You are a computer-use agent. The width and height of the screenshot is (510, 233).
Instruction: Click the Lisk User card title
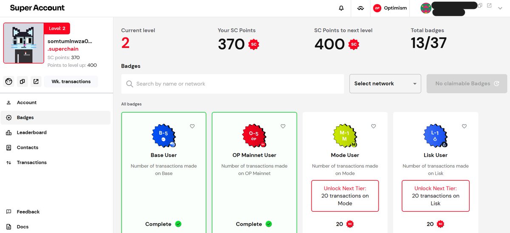pyautogui.click(x=436, y=155)
